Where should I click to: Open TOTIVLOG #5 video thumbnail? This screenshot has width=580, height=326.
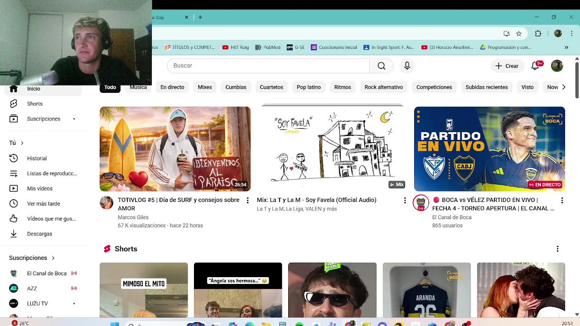tap(175, 149)
